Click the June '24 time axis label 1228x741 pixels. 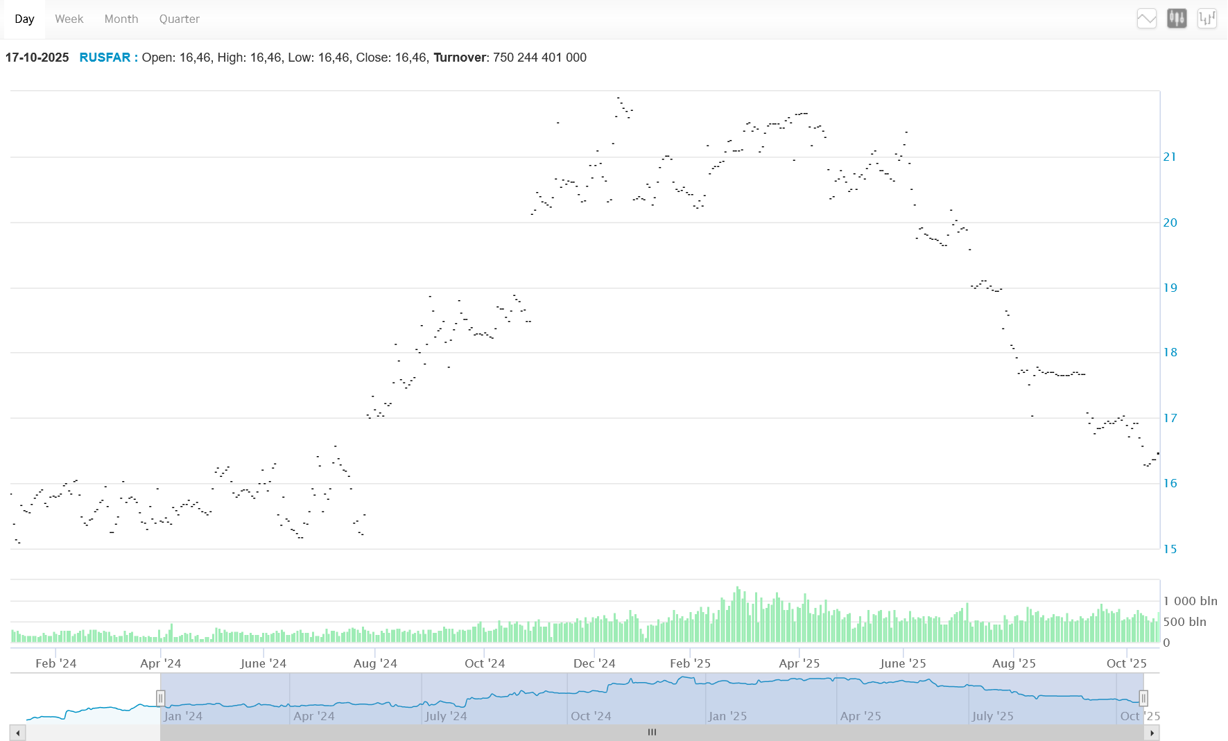(263, 663)
